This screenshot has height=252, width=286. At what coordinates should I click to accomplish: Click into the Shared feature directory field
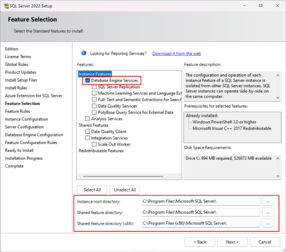201,212
